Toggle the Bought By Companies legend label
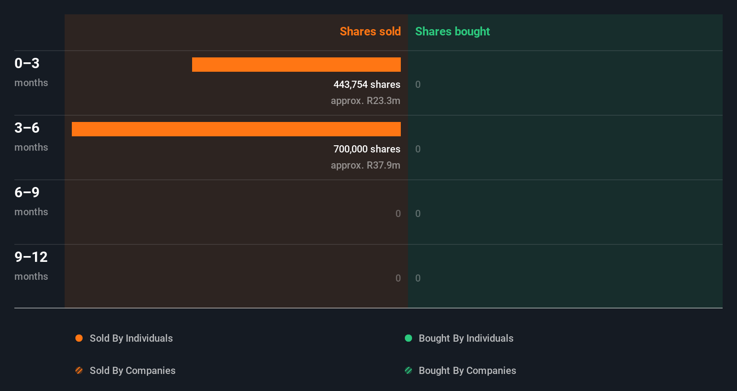The width and height of the screenshot is (737, 391). click(467, 370)
